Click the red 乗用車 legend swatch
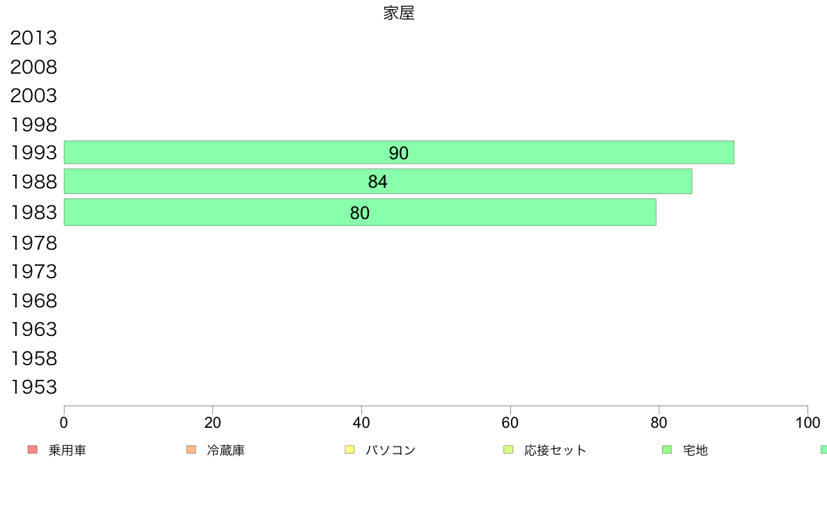This screenshot has height=512, width=827. coord(33,450)
